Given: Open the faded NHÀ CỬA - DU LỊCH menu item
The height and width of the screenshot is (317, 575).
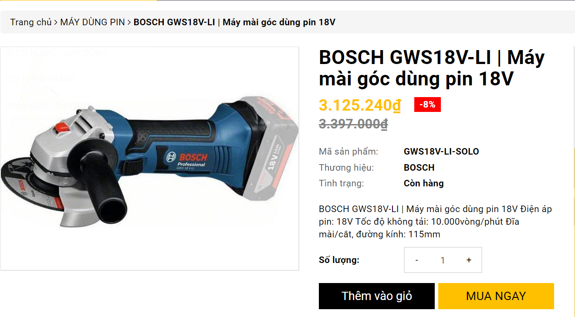Looking at the screenshot, I should [x=49, y=105].
